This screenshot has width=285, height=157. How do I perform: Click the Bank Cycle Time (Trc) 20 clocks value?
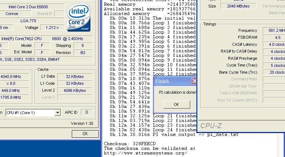[x=274, y=72]
